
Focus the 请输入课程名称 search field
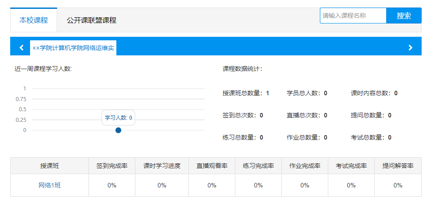[x=353, y=16]
